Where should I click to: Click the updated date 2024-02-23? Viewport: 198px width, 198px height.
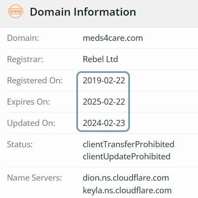(104, 123)
